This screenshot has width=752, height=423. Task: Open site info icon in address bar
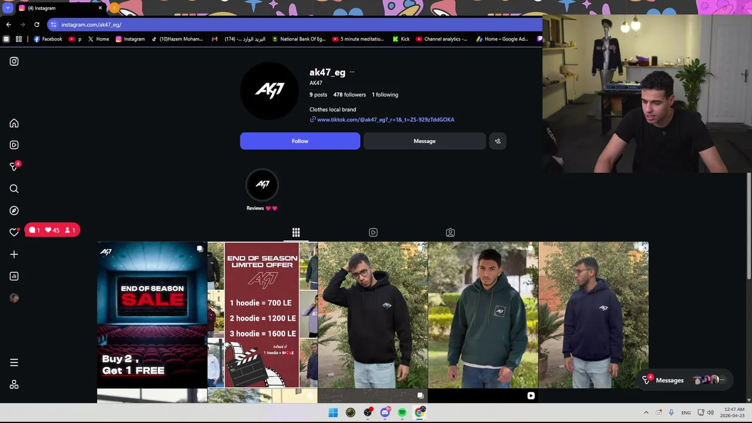coord(53,25)
